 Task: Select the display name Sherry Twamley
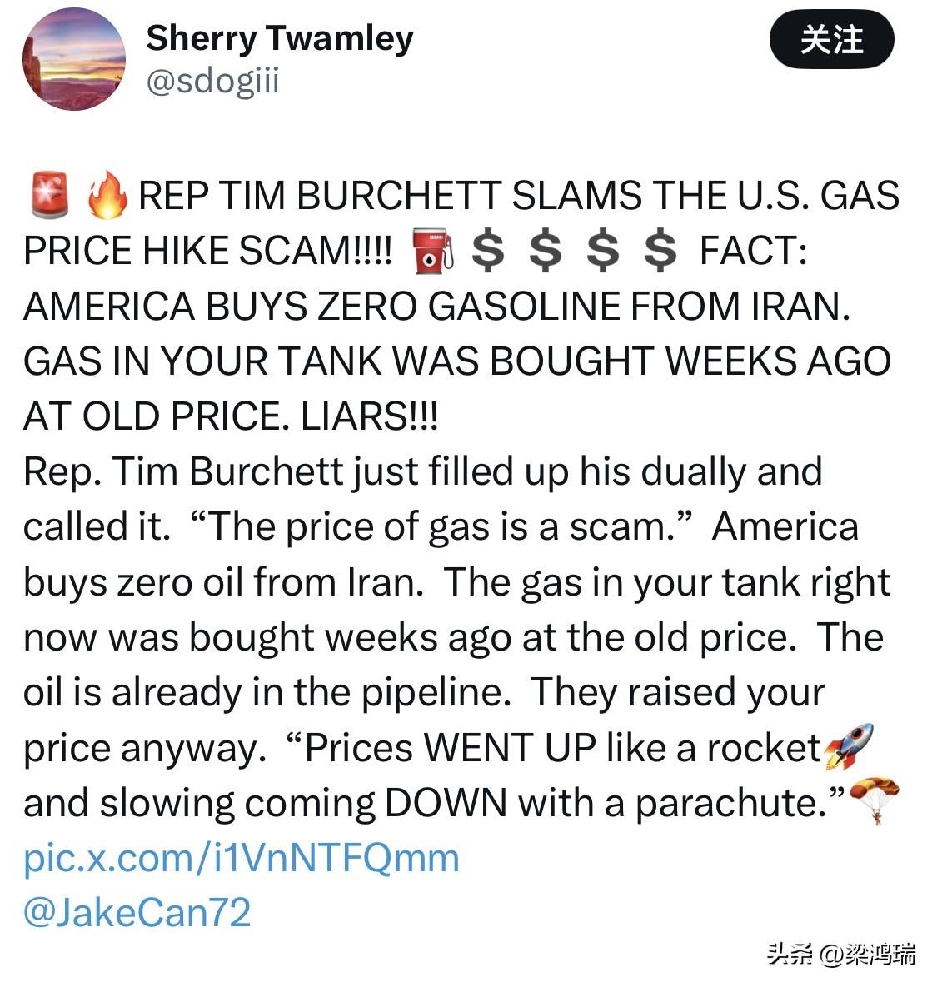[x=279, y=37]
